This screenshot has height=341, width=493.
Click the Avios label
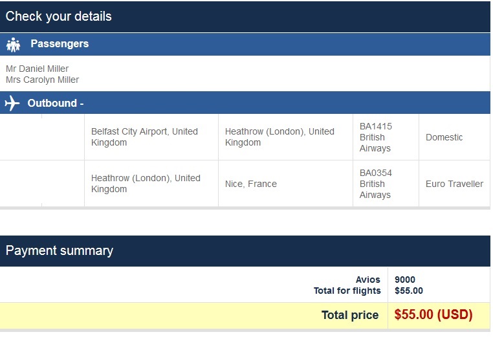368,280
